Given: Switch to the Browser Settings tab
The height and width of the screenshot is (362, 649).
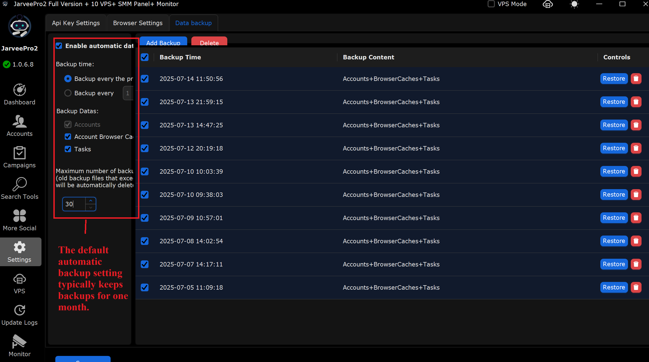Looking at the screenshot, I should 138,23.
